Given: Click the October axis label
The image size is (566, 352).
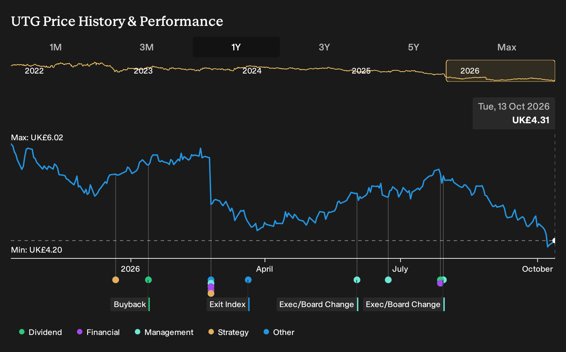Looking at the screenshot, I should (x=537, y=269).
